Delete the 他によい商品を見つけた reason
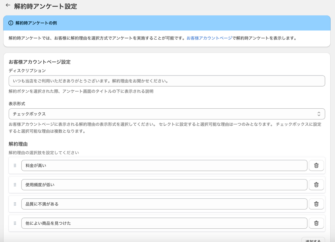 coord(316,223)
